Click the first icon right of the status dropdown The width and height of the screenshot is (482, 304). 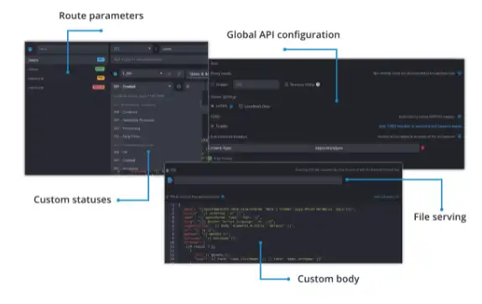pos(179,86)
